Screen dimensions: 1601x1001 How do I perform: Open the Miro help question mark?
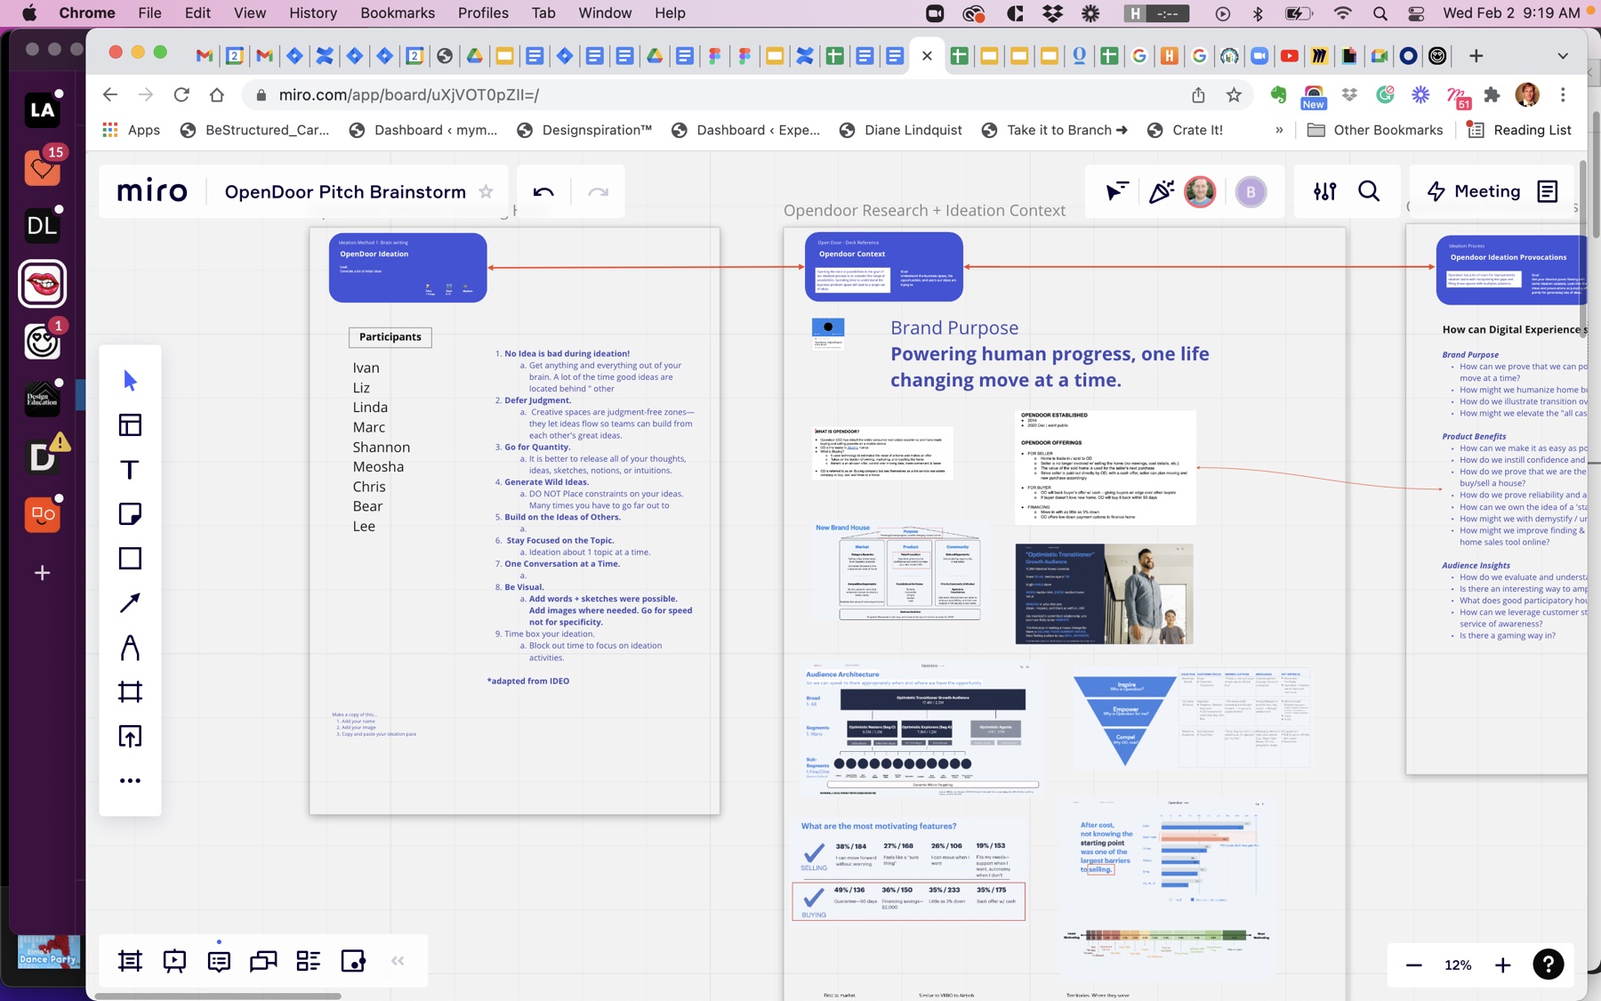pyautogui.click(x=1549, y=965)
